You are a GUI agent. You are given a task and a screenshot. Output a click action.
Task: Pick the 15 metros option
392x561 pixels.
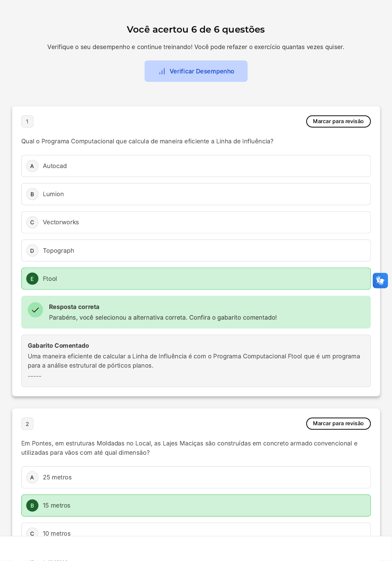pyautogui.click(x=196, y=505)
